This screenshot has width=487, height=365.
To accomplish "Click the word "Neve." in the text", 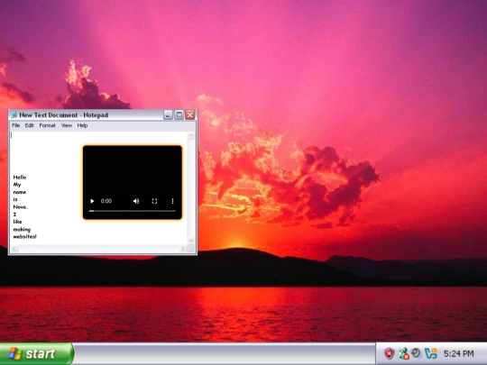I will coord(21,207).
